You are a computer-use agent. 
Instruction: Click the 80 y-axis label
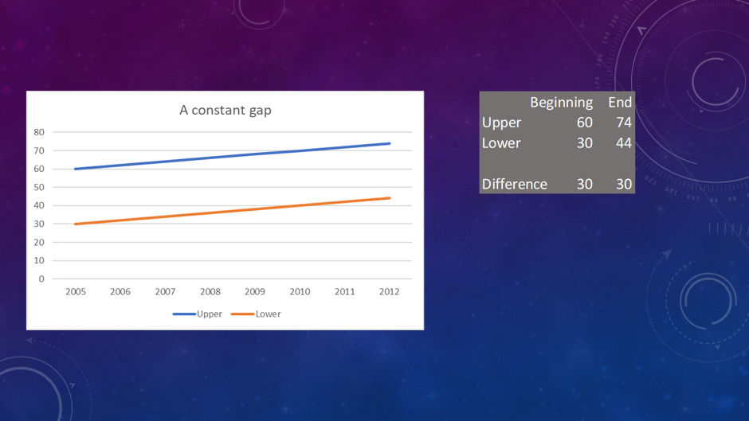tap(39, 132)
